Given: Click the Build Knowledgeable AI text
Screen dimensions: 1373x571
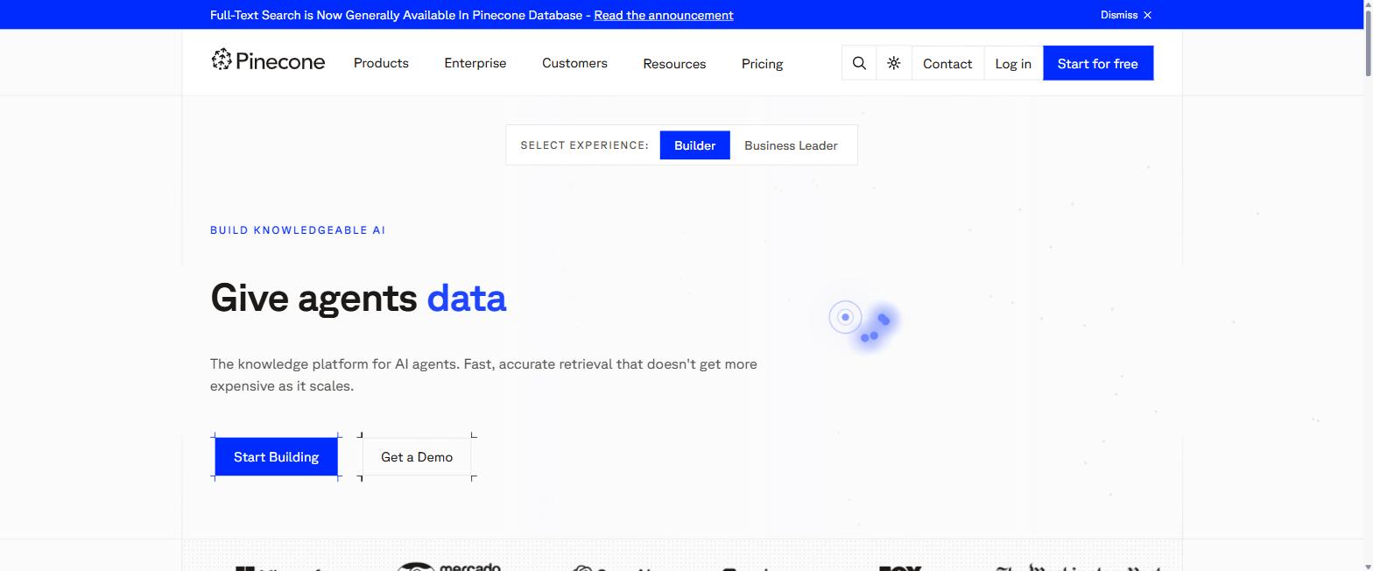Looking at the screenshot, I should click(298, 230).
